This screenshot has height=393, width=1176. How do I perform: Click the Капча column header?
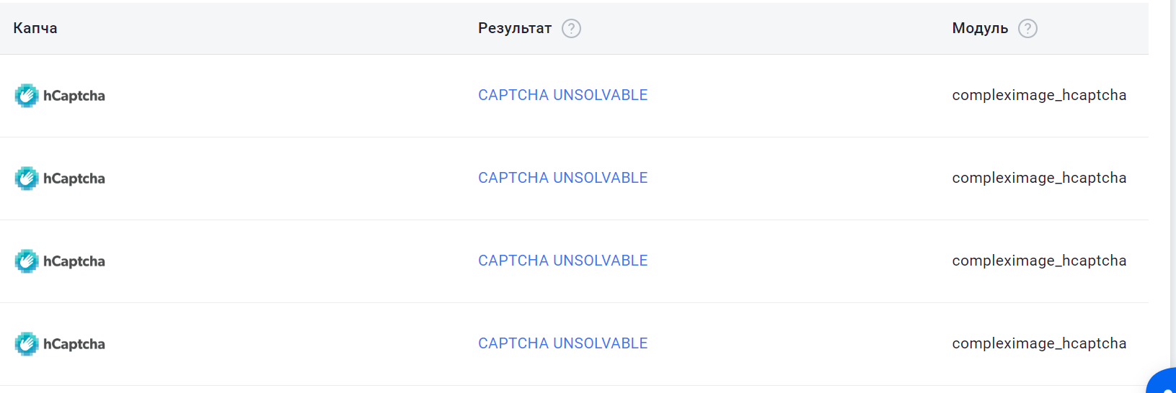pyautogui.click(x=35, y=28)
